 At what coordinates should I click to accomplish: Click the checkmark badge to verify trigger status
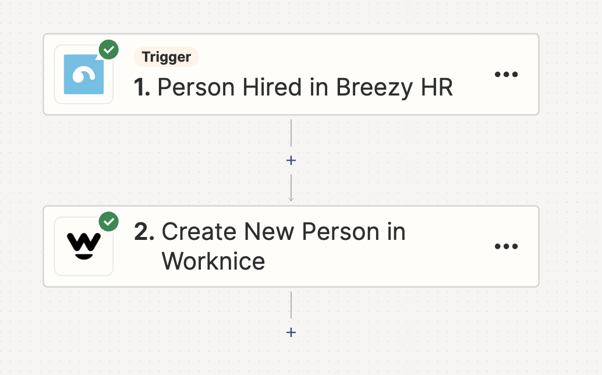(x=109, y=49)
